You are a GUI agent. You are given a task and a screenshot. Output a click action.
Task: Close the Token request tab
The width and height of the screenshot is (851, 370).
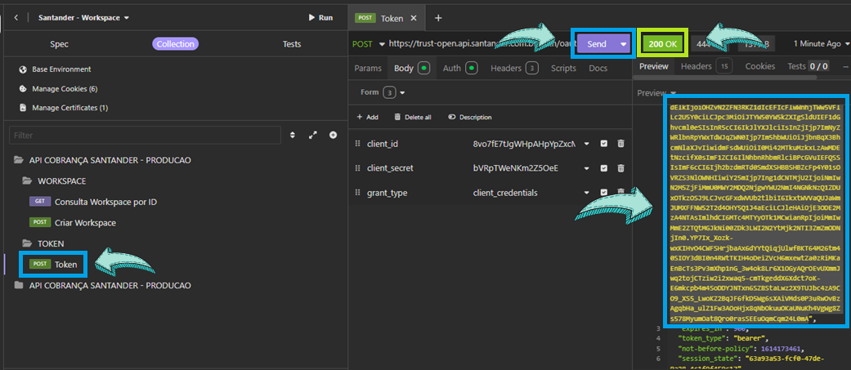414,18
